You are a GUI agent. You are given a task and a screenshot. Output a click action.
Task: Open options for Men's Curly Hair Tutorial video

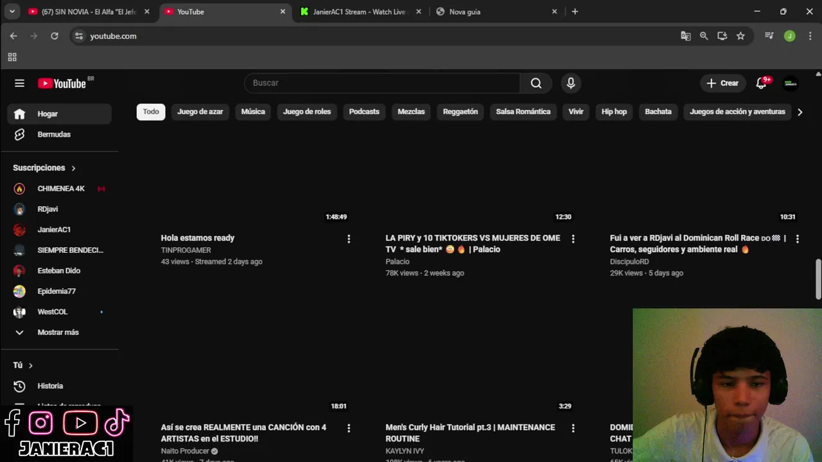573,428
